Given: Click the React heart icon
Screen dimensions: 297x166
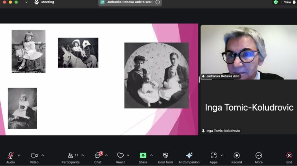Looking at the screenshot, I should [120, 156].
